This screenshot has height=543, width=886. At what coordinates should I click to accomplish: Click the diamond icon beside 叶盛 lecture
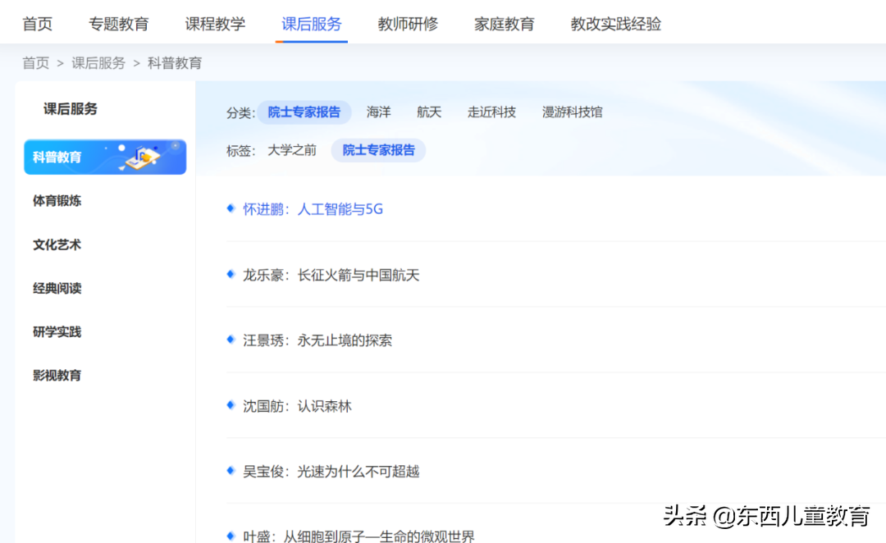[230, 534]
